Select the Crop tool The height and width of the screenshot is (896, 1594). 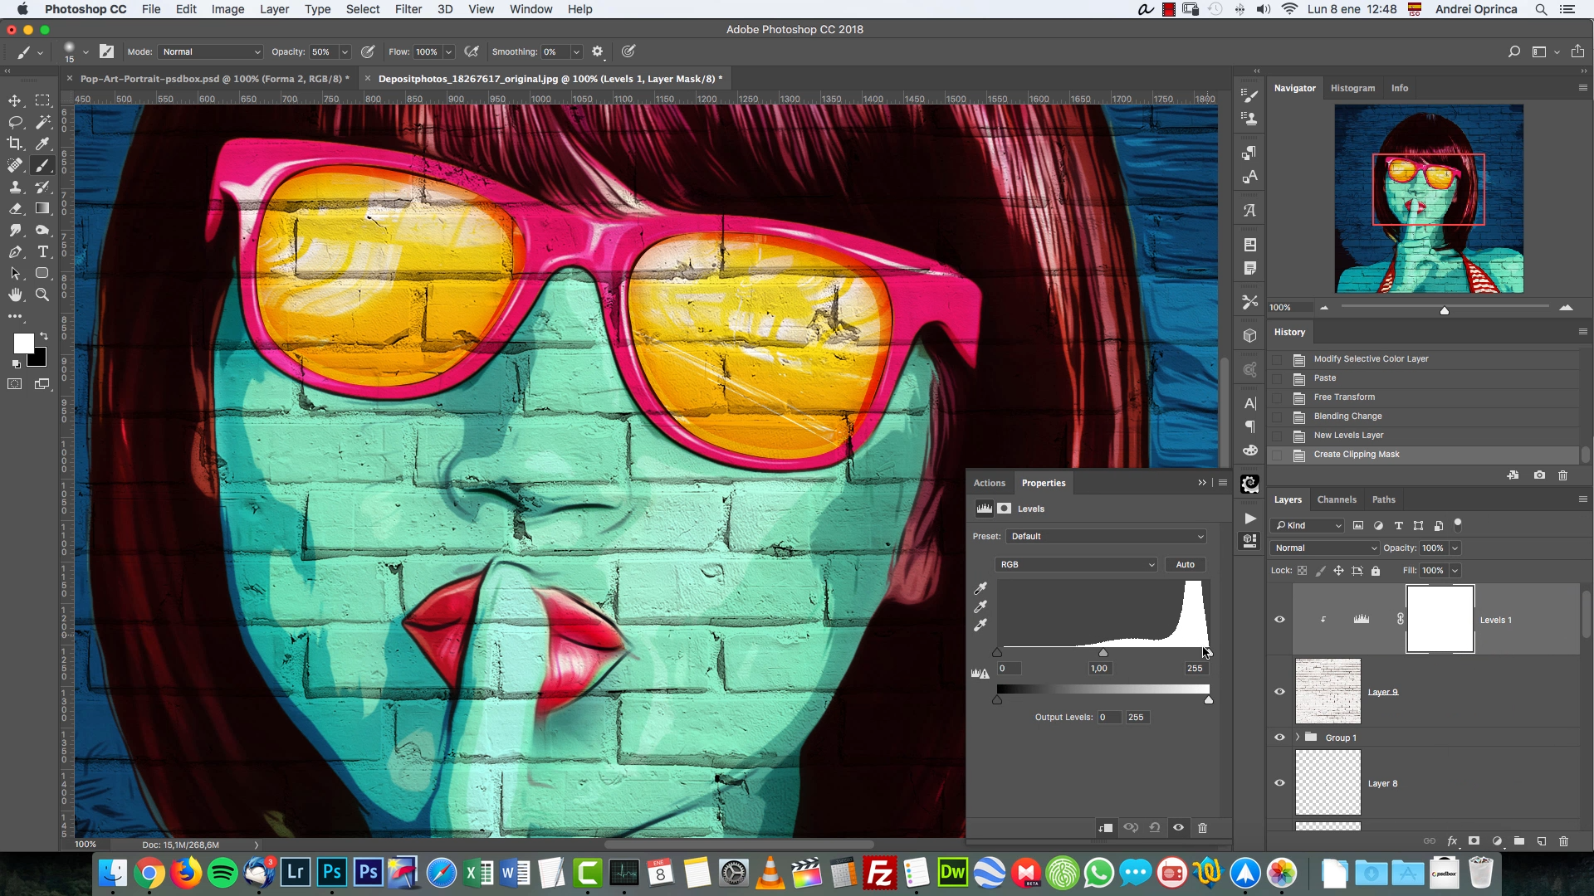pyautogui.click(x=15, y=144)
